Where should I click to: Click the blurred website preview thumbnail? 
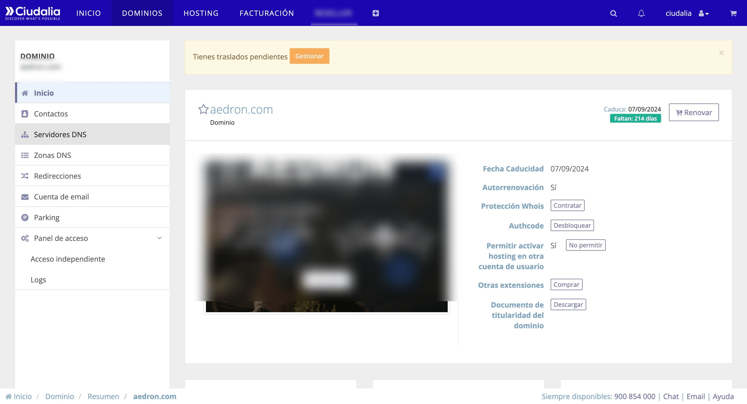pyautogui.click(x=327, y=234)
